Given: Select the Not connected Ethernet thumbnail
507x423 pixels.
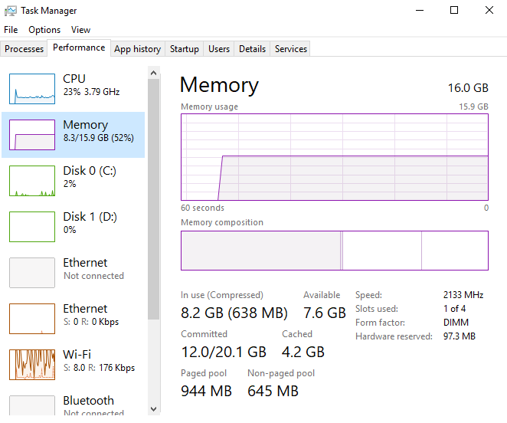Looking at the screenshot, I should pos(32,273).
